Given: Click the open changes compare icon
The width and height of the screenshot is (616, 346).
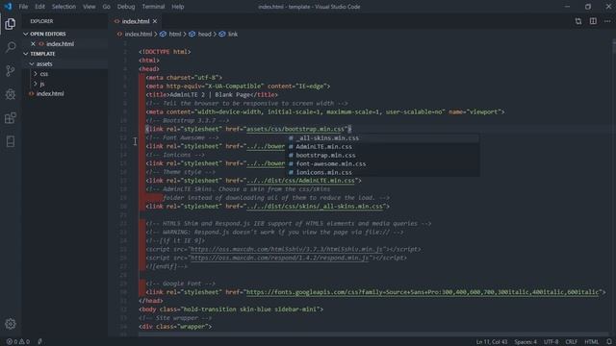Looking at the screenshot, I should pyautogui.click(x=578, y=21).
